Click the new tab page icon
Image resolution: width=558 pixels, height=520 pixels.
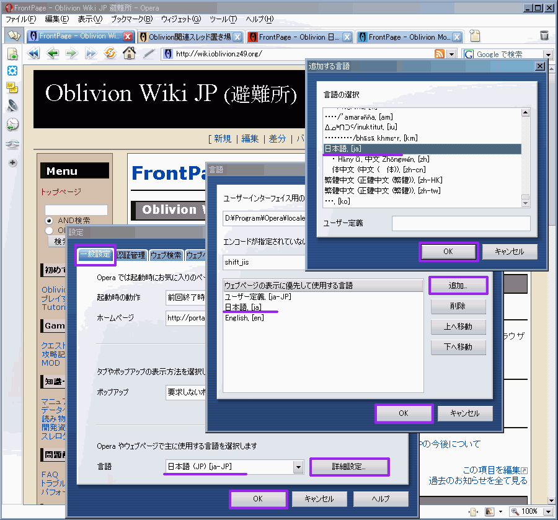(475, 36)
